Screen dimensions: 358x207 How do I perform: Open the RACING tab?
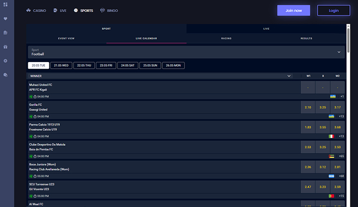(x=226, y=38)
